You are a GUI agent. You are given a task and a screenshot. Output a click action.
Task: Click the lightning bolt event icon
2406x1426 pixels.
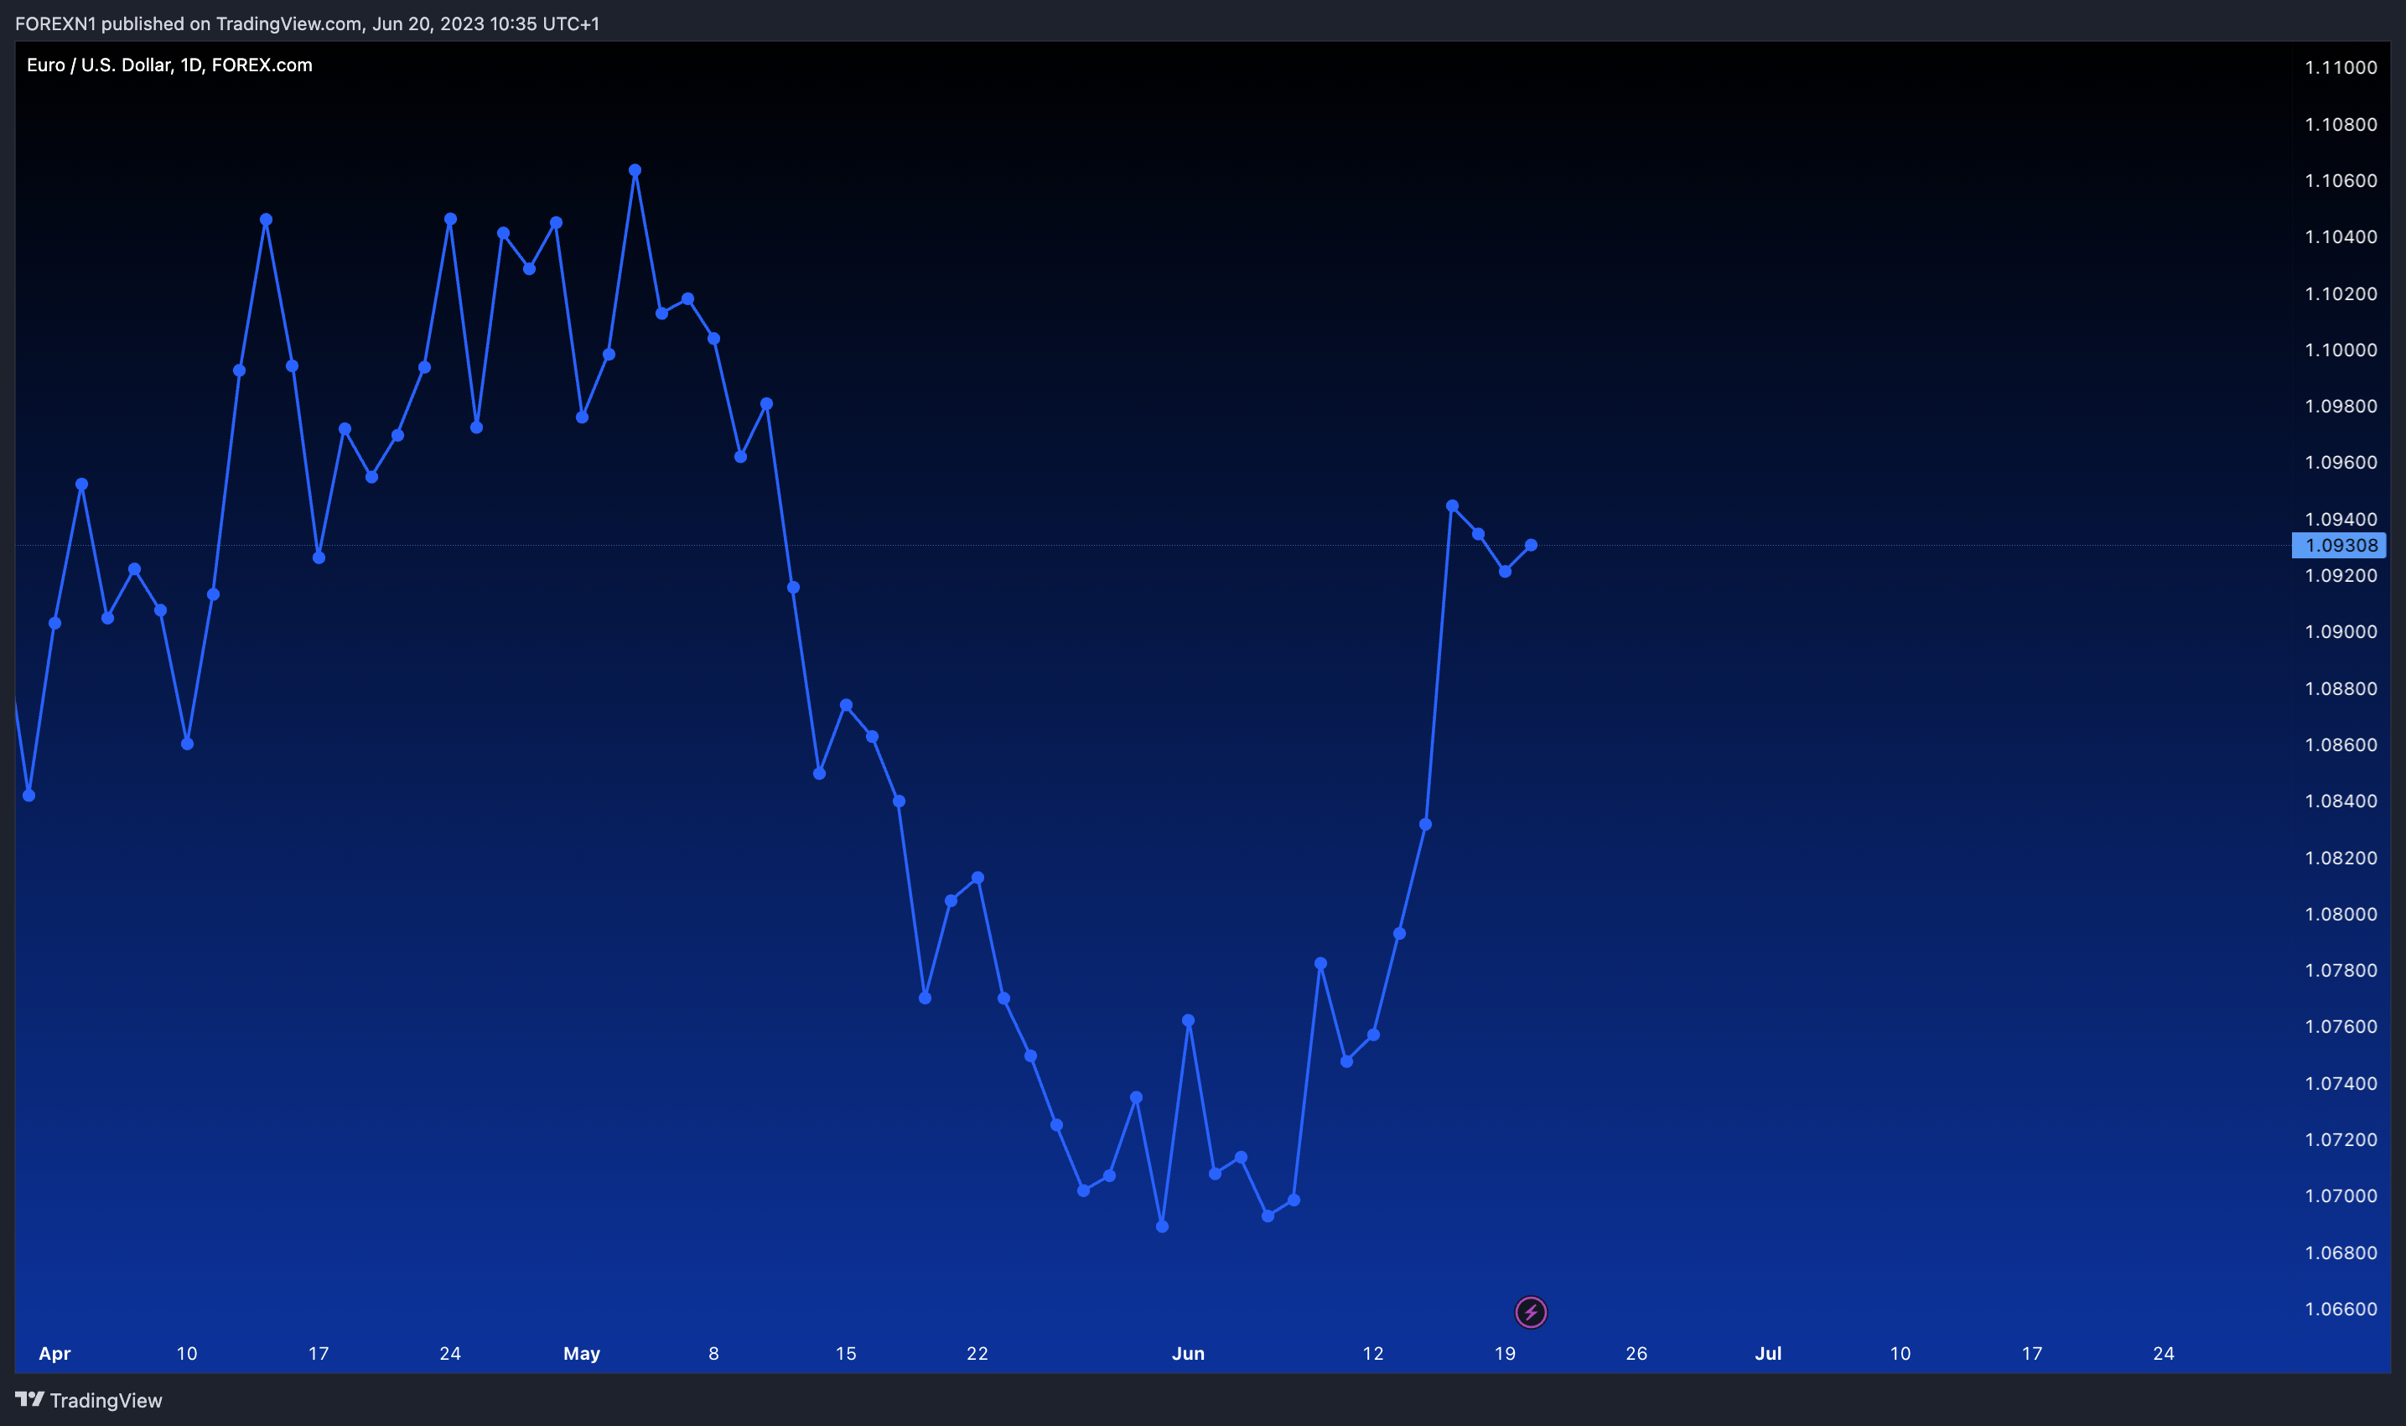coord(1531,1312)
